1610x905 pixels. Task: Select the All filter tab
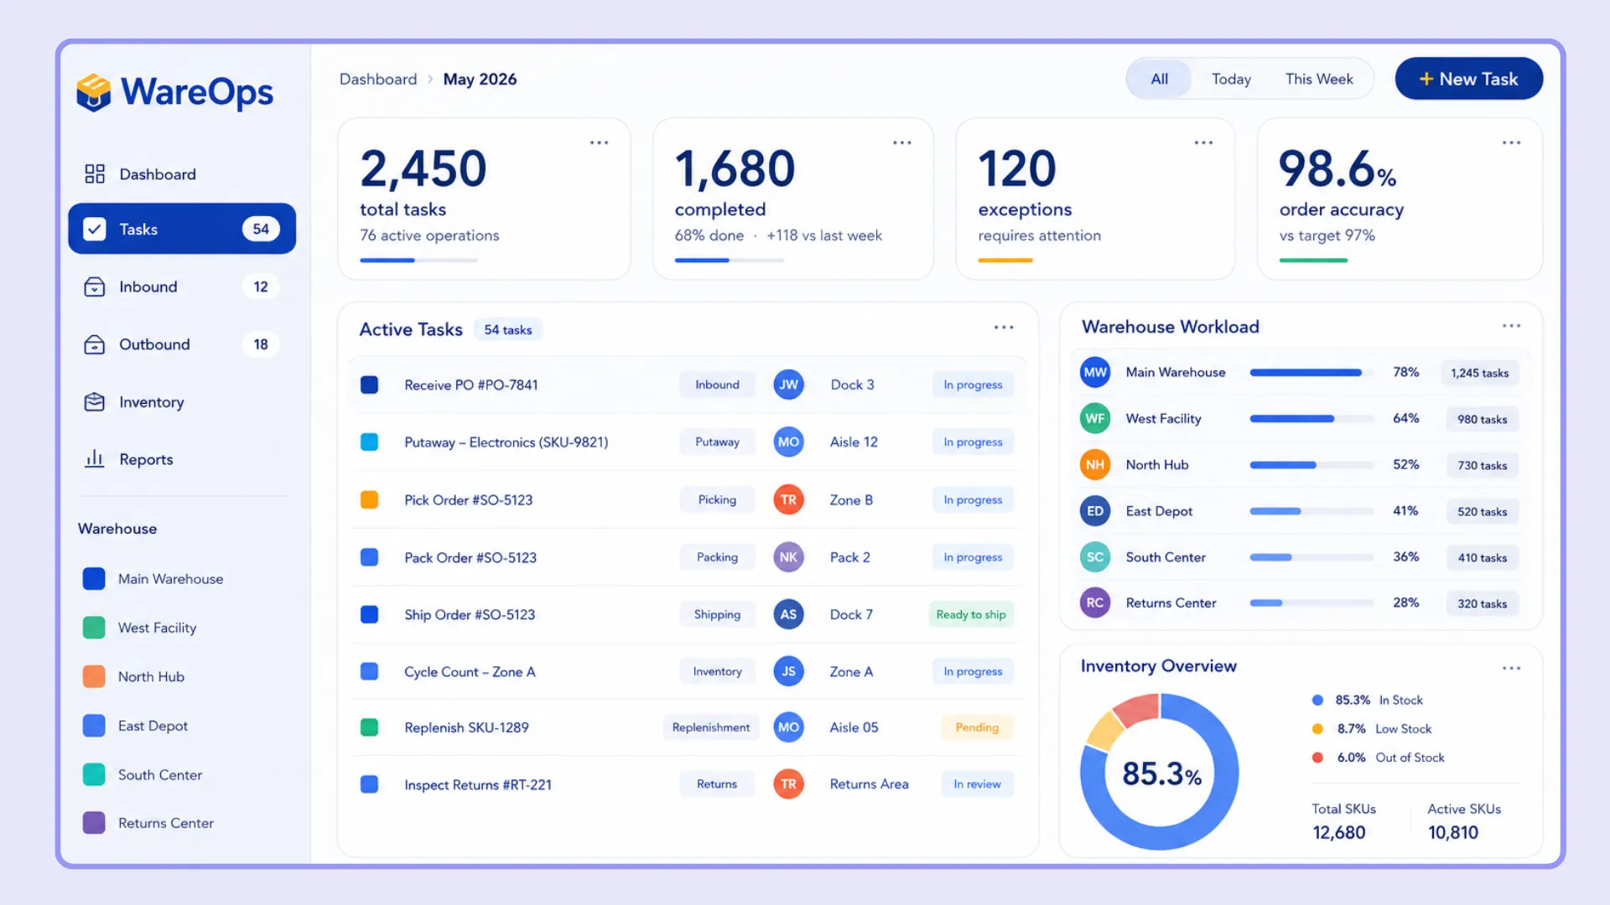pyautogui.click(x=1160, y=79)
